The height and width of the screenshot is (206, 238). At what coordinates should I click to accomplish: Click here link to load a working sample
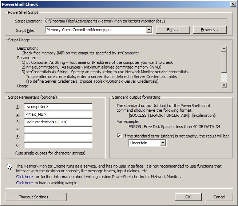point(24,183)
